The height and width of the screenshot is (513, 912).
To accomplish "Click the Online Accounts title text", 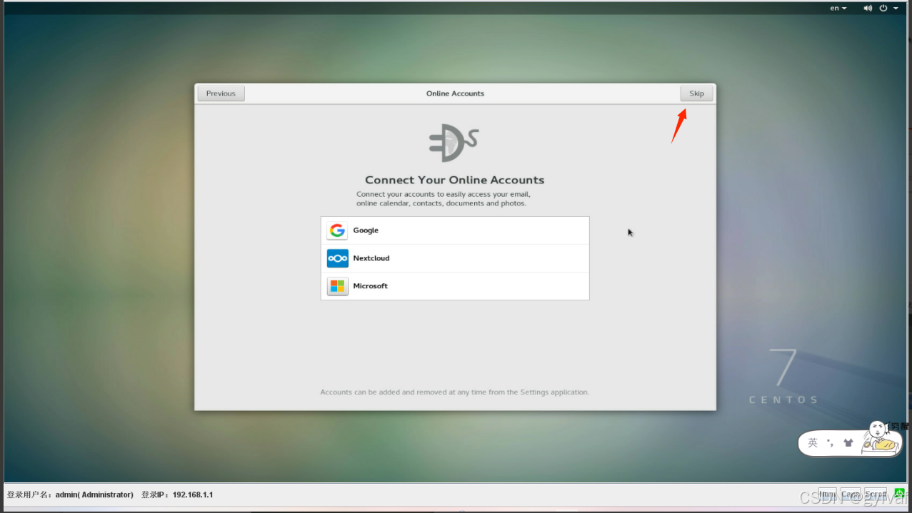I will [455, 93].
